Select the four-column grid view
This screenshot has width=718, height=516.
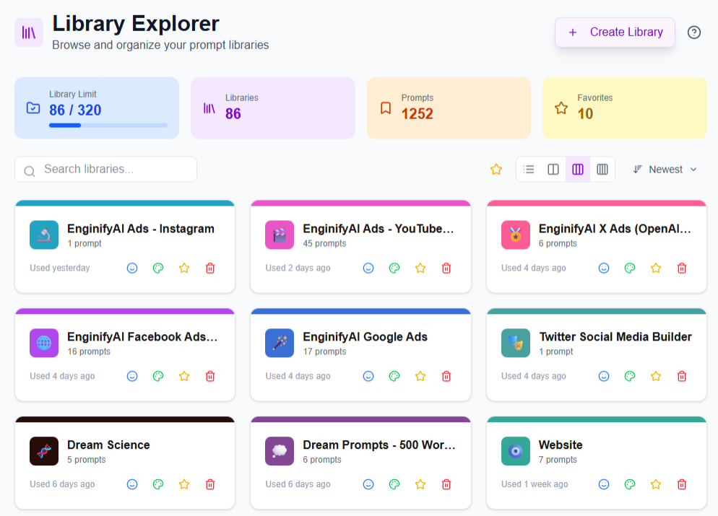[x=602, y=170]
